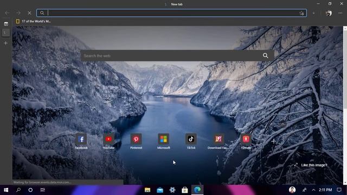347x195 pixels.
Task: Add this page to favorites via star icon
Action: [301, 13]
